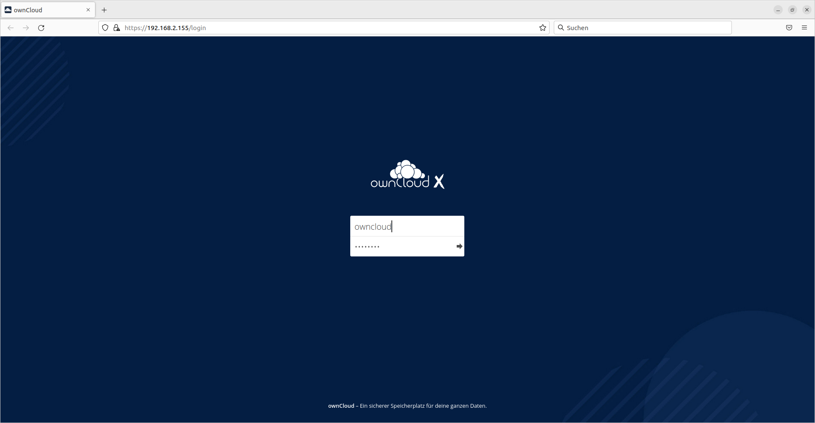Close the ownCloud tab

[88, 10]
